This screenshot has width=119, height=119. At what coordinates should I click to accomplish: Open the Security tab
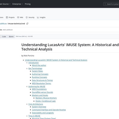point(30,17)
